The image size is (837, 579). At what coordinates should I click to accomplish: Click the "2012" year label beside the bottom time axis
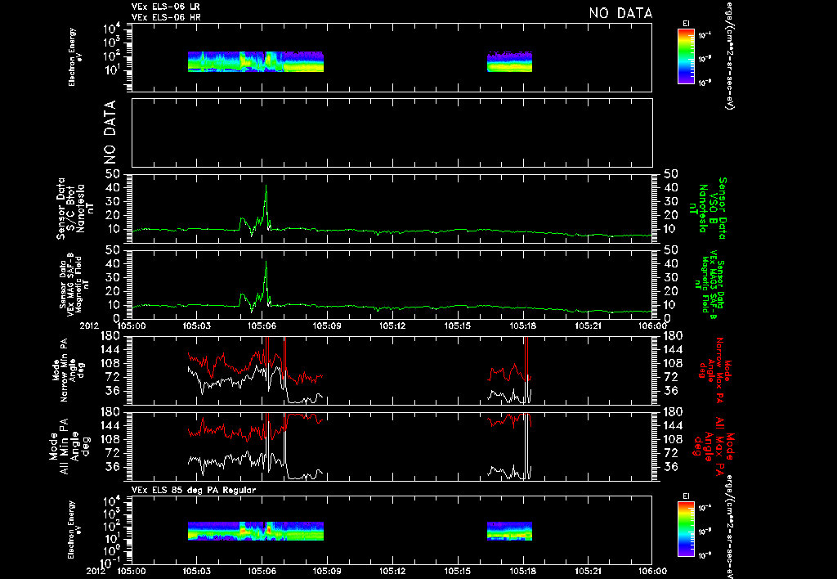click(96, 571)
